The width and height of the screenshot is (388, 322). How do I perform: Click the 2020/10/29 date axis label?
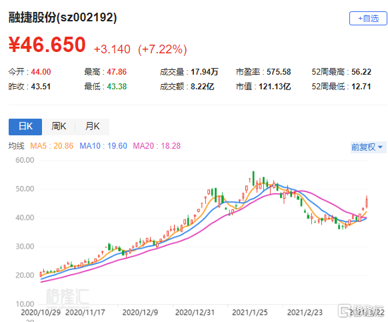(41, 313)
